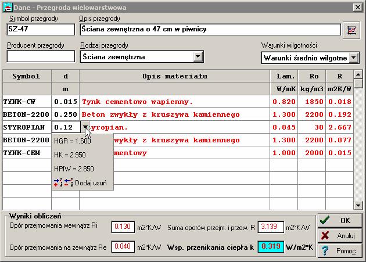Select the TYNK-CW symbol cell

(x=27, y=102)
